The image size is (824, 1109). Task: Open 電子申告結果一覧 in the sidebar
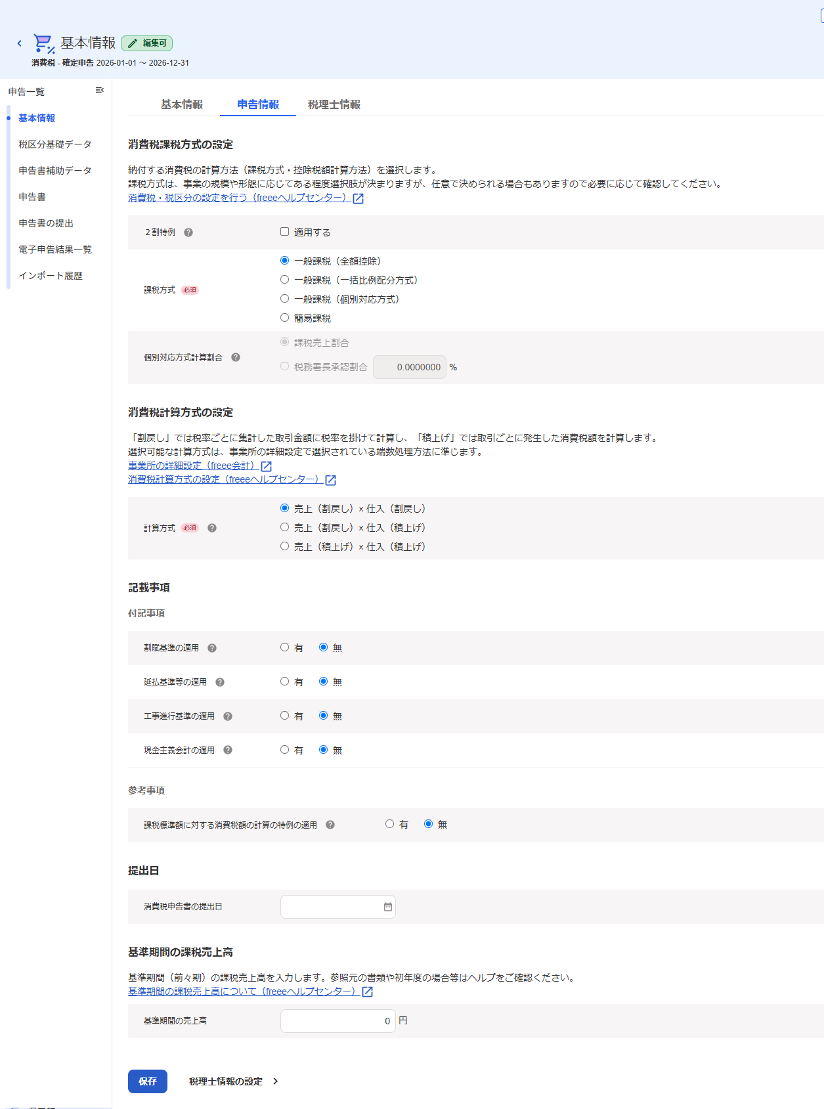pyautogui.click(x=55, y=250)
